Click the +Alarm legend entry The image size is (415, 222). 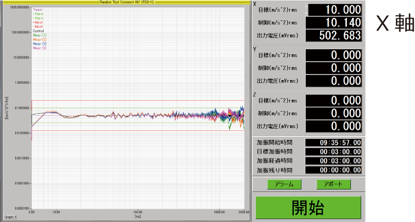coord(38,14)
